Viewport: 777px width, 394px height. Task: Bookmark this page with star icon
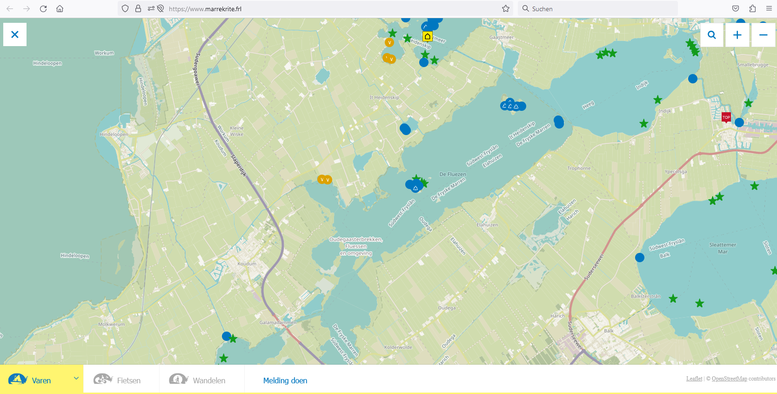pyautogui.click(x=506, y=9)
